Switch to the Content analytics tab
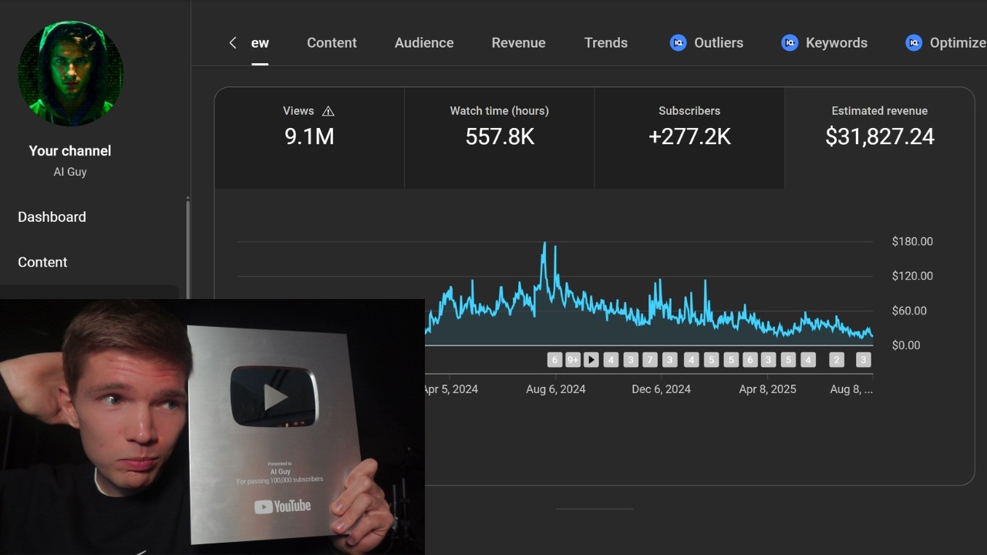Viewport: 987px width, 555px height. pos(332,43)
